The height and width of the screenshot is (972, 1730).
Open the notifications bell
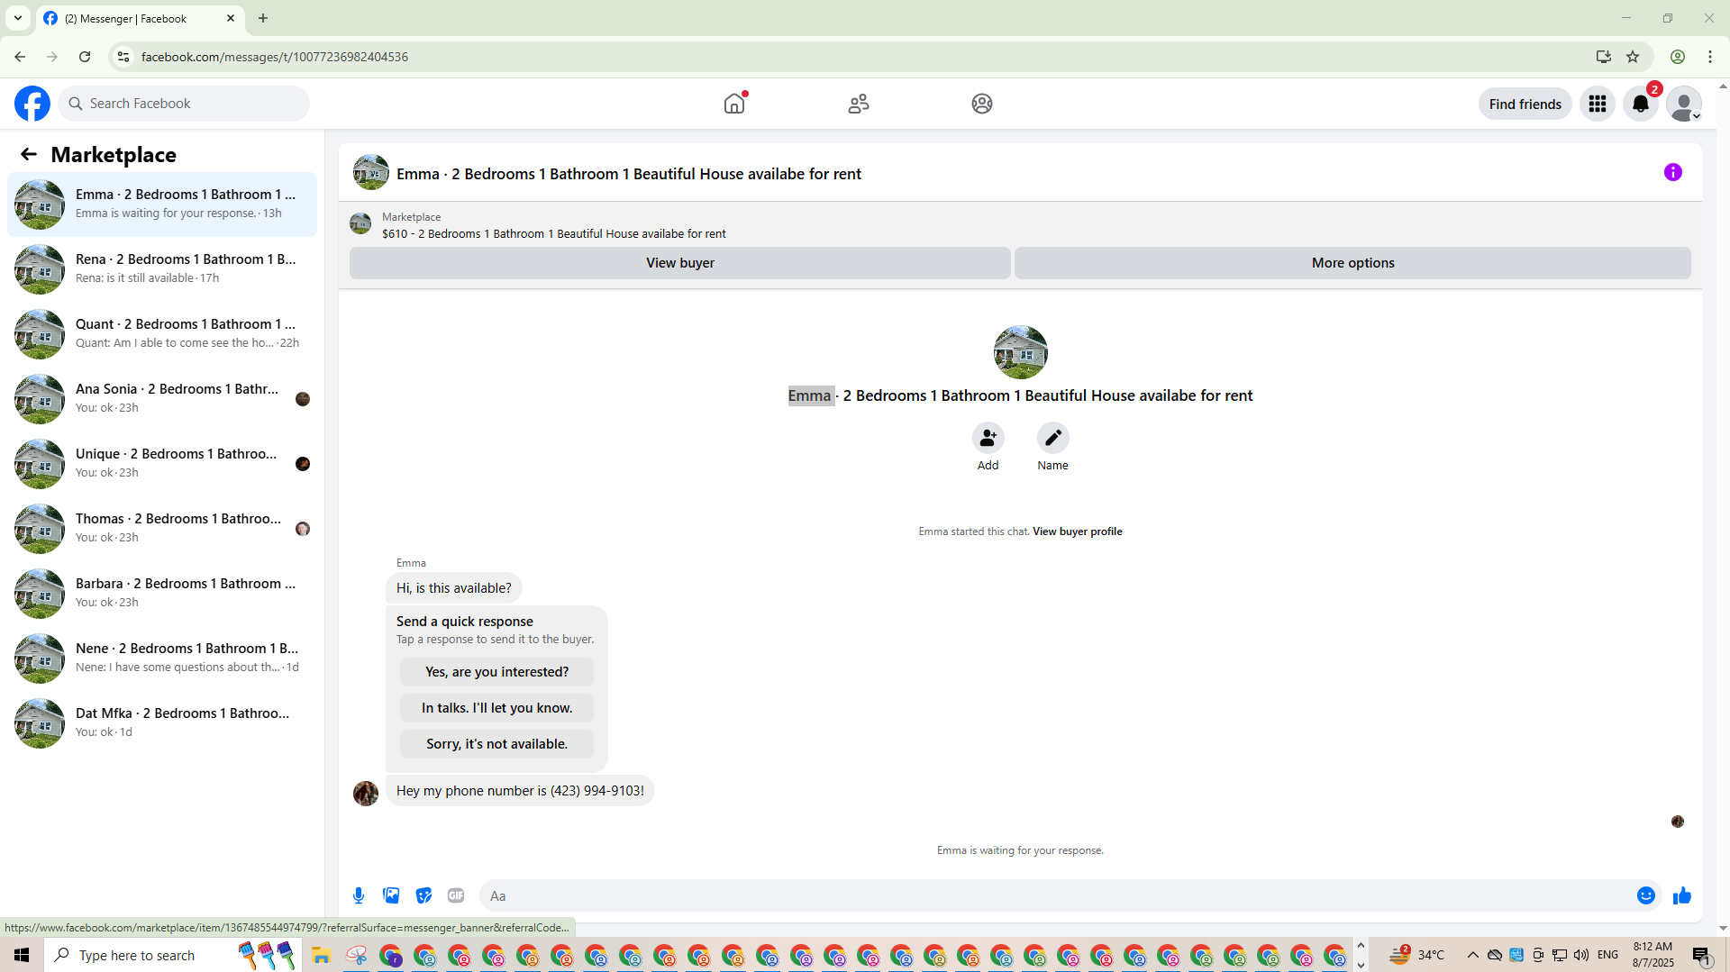[x=1641, y=104]
